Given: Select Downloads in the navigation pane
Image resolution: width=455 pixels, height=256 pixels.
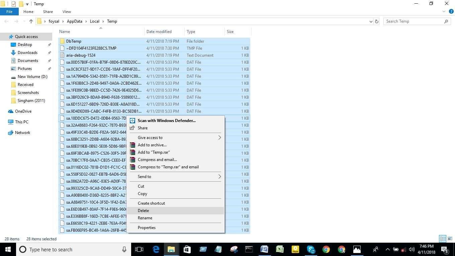Looking at the screenshot, I should coord(27,53).
